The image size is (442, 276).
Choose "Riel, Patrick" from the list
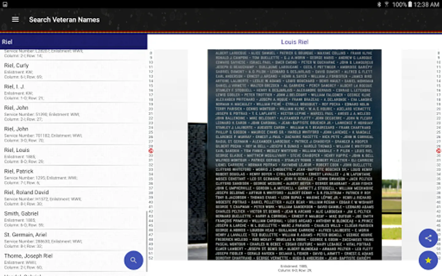[74, 176]
